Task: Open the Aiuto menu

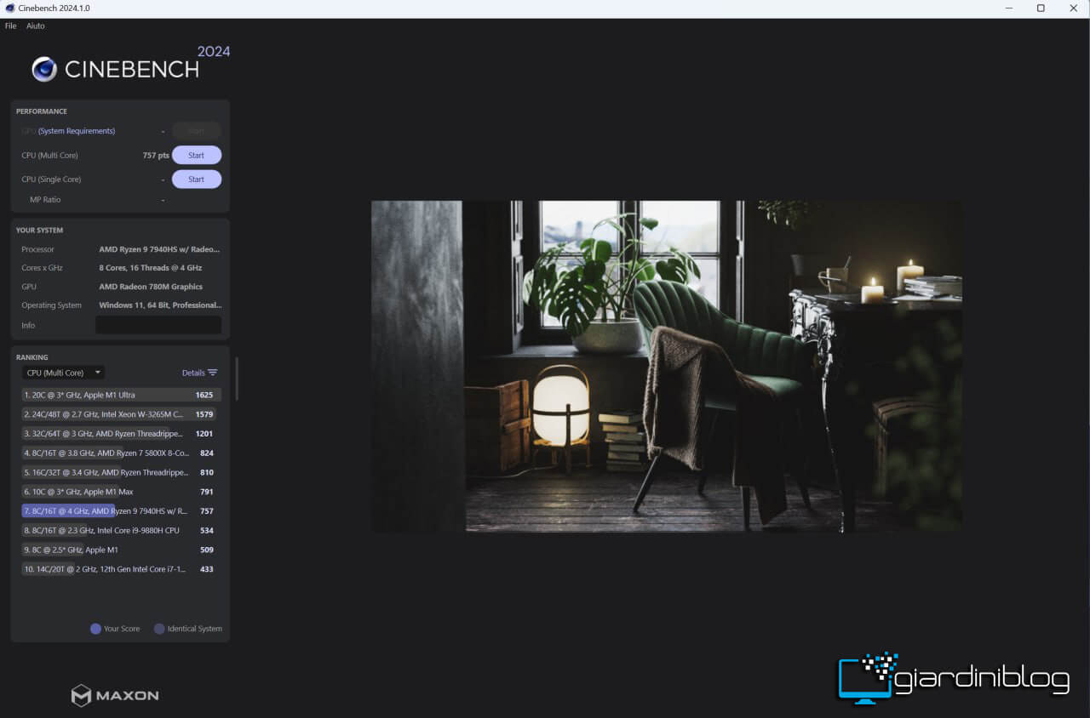Action: pyautogui.click(x=36, y=26)
